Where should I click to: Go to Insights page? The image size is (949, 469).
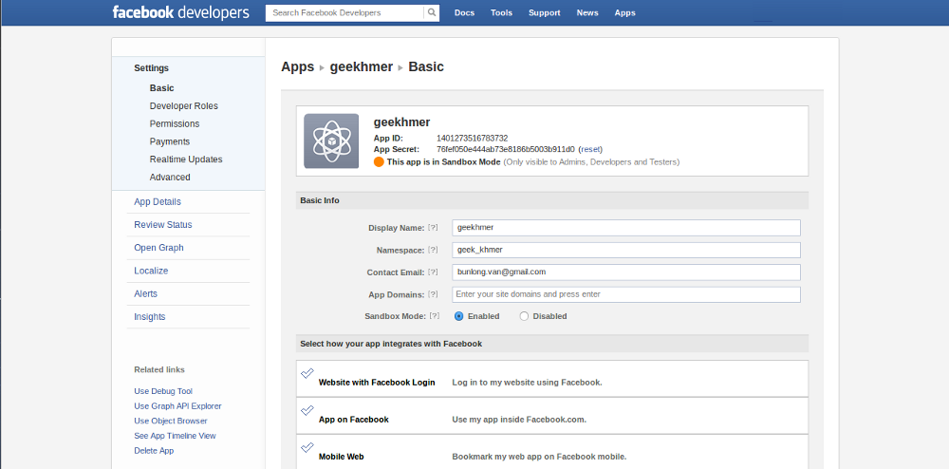[150, 316]
